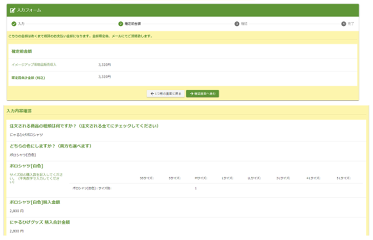Go back with the 1つ前の画面に戻る button
The width and height of the screenshot is (373, 240).
tap(165, 94)
